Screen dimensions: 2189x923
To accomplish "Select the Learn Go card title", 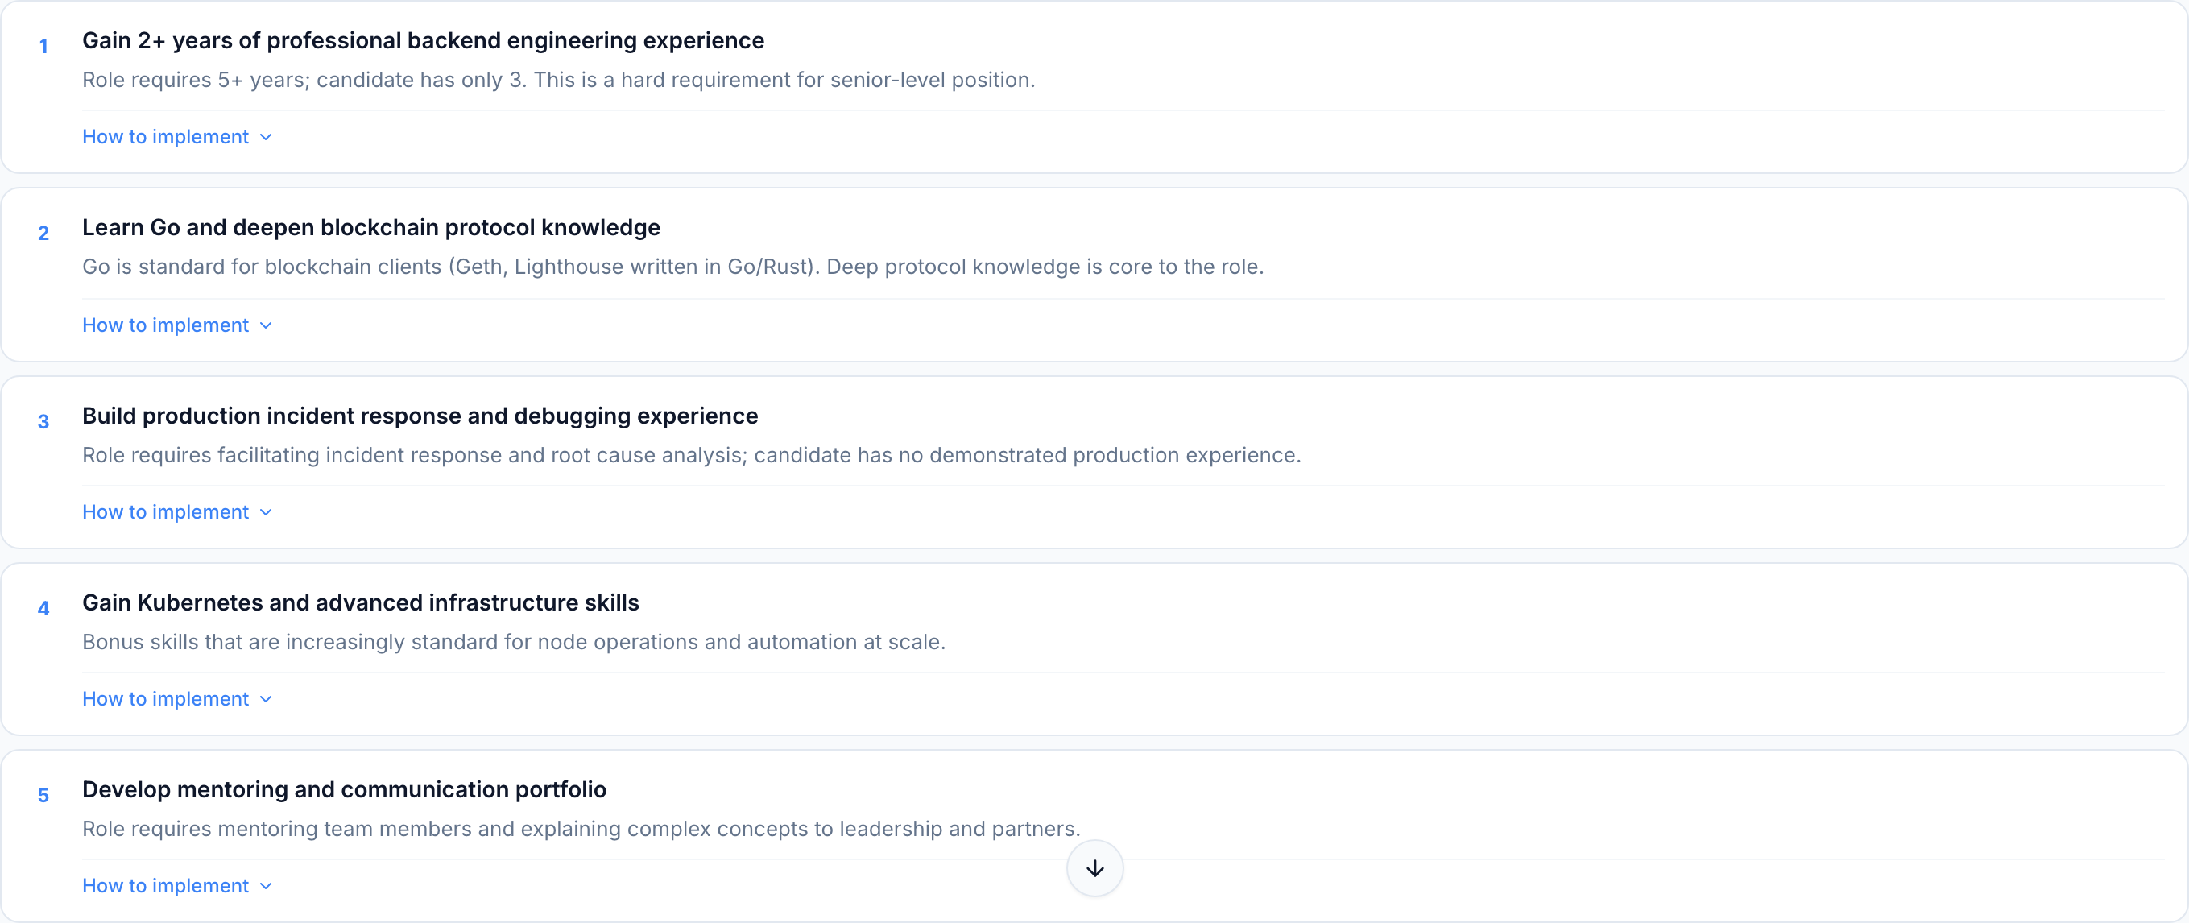I will (371, 227).
